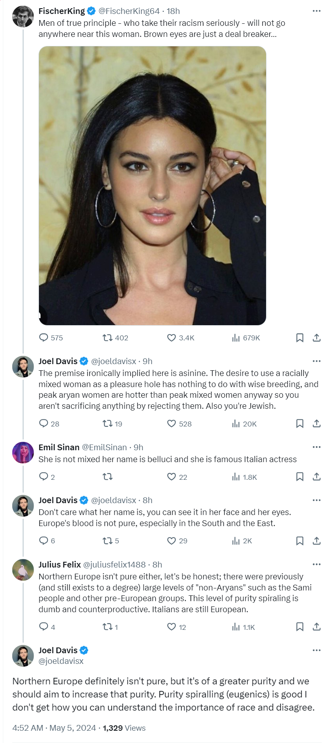The width and height of the screenshot is (330, 743).
Task: Open more menu on Emil Sinan's reply
Action: pos(316,447)
